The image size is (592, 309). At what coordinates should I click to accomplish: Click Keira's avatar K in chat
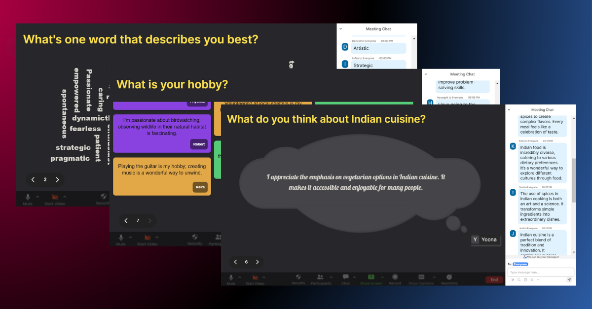(x=513, y=146)
